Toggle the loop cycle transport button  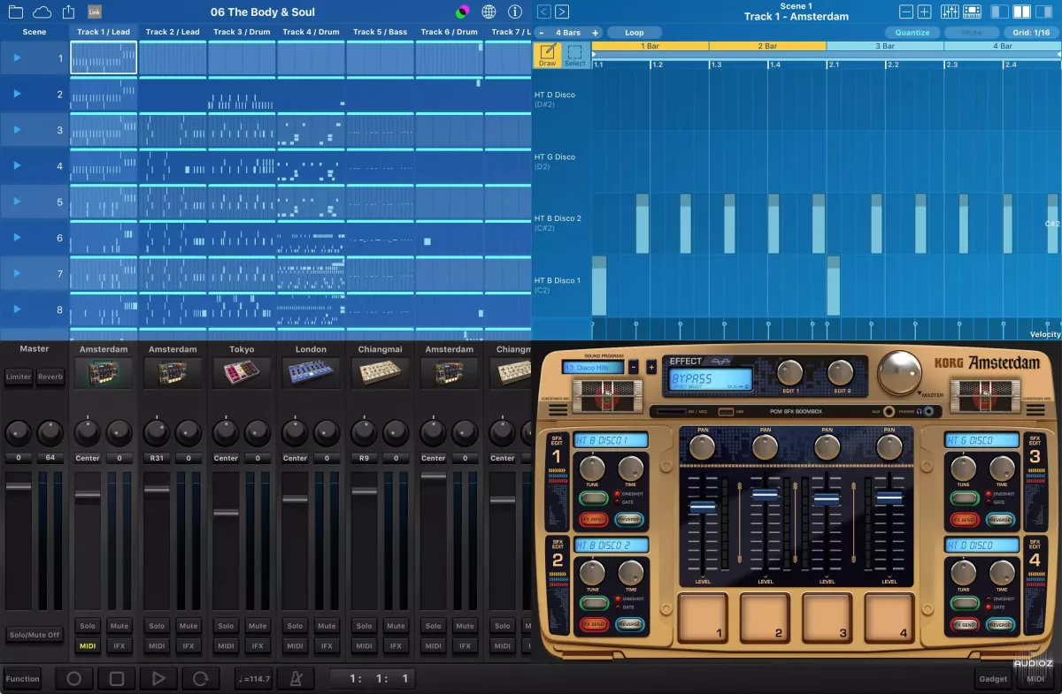(201, 679)
